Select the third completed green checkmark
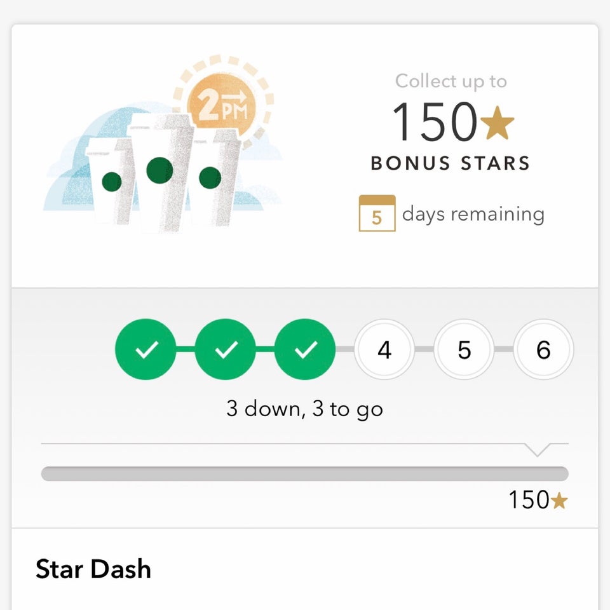The height and width of the screenshot is (610, 610). point(305,349)
